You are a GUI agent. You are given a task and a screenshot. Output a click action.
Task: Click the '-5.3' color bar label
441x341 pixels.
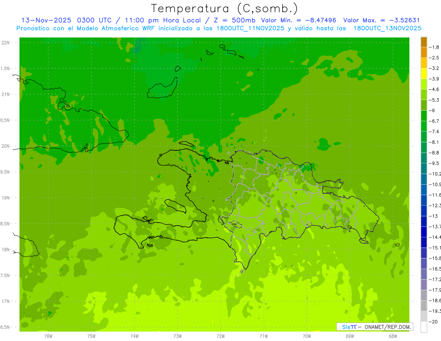tap(434, 100)
